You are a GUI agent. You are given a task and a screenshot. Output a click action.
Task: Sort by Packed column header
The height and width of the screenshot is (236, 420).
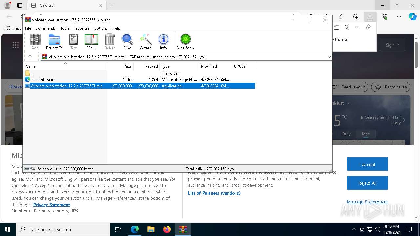(146, 66)
